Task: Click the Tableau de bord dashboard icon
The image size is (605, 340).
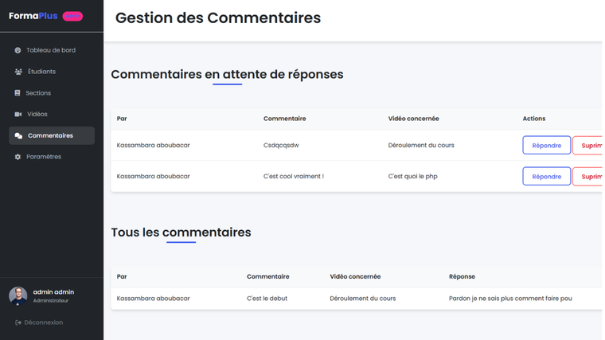Action: pyautogui.click(x=18, y=50)
